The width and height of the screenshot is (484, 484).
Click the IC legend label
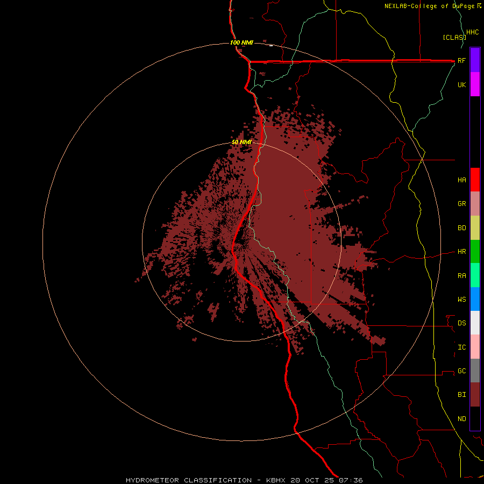[461, 347]
